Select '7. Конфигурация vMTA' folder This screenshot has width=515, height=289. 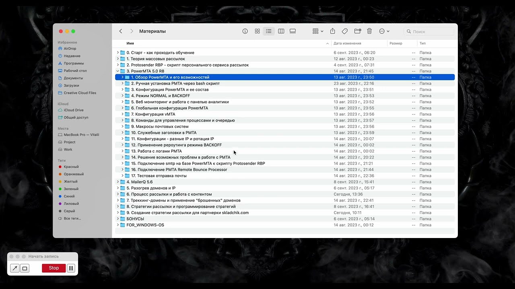pyautogui.click(x=285, y=114)
